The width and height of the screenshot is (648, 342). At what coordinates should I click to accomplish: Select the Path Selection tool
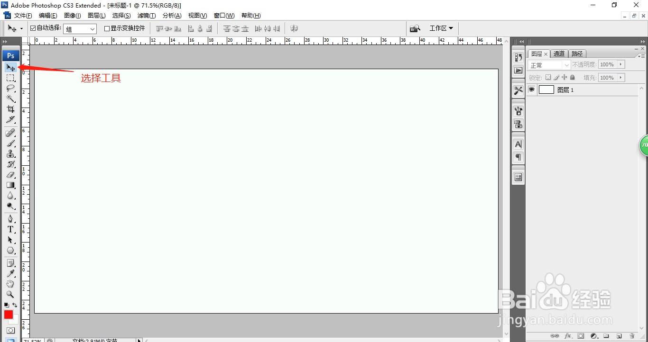click(10, 240)
